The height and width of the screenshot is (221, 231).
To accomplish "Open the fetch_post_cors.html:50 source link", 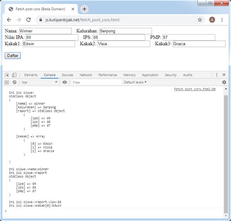I will tap(195, 89).
